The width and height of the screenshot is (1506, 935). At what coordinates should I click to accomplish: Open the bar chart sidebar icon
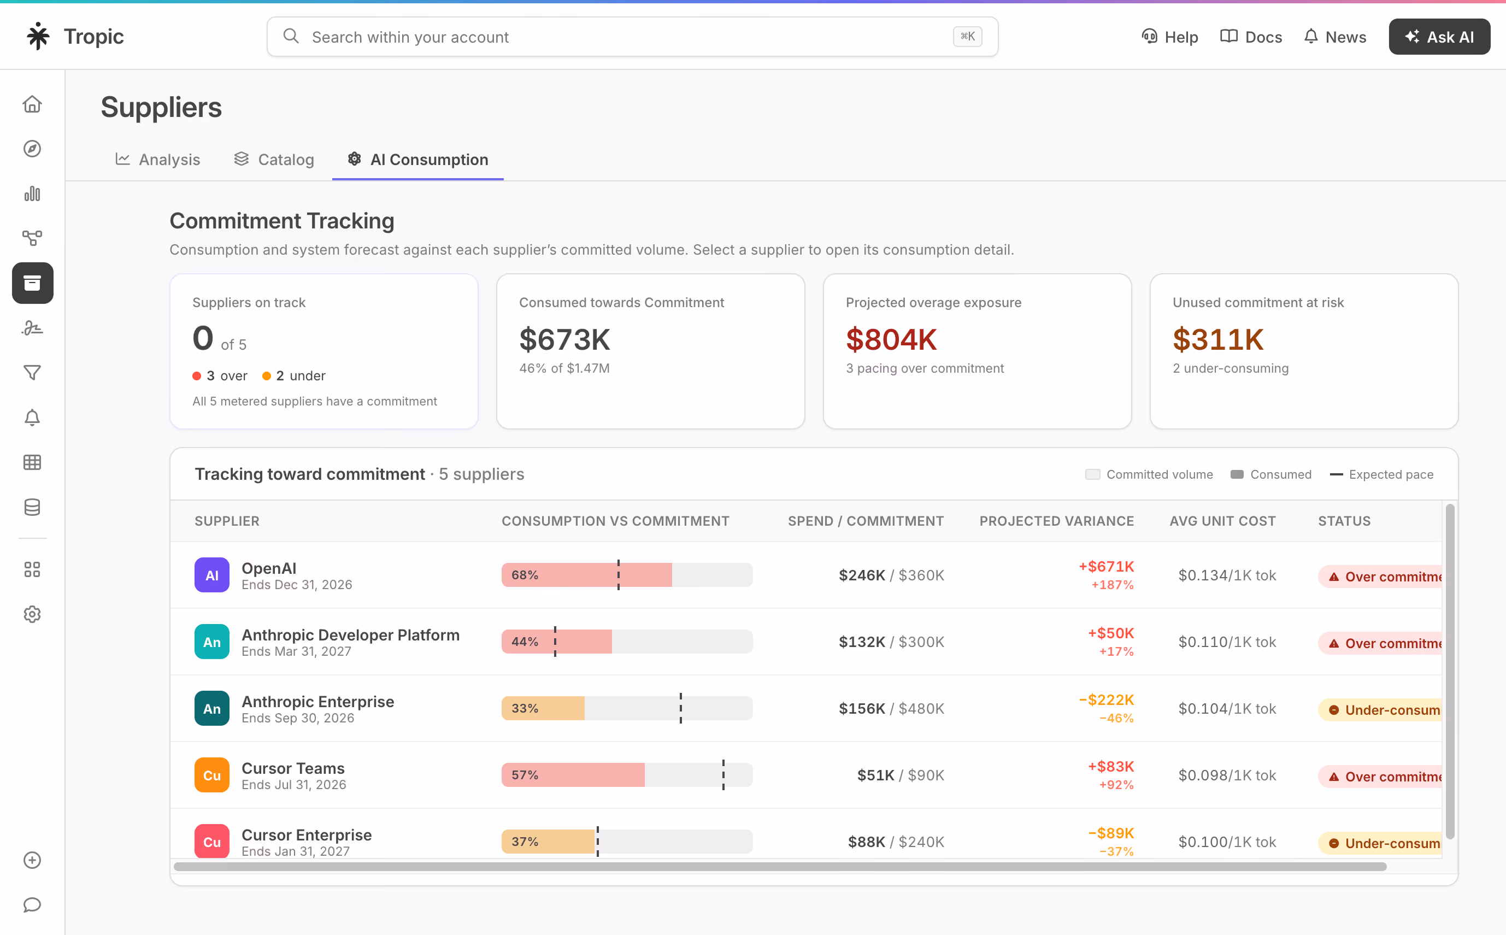[x=32, y=193]
